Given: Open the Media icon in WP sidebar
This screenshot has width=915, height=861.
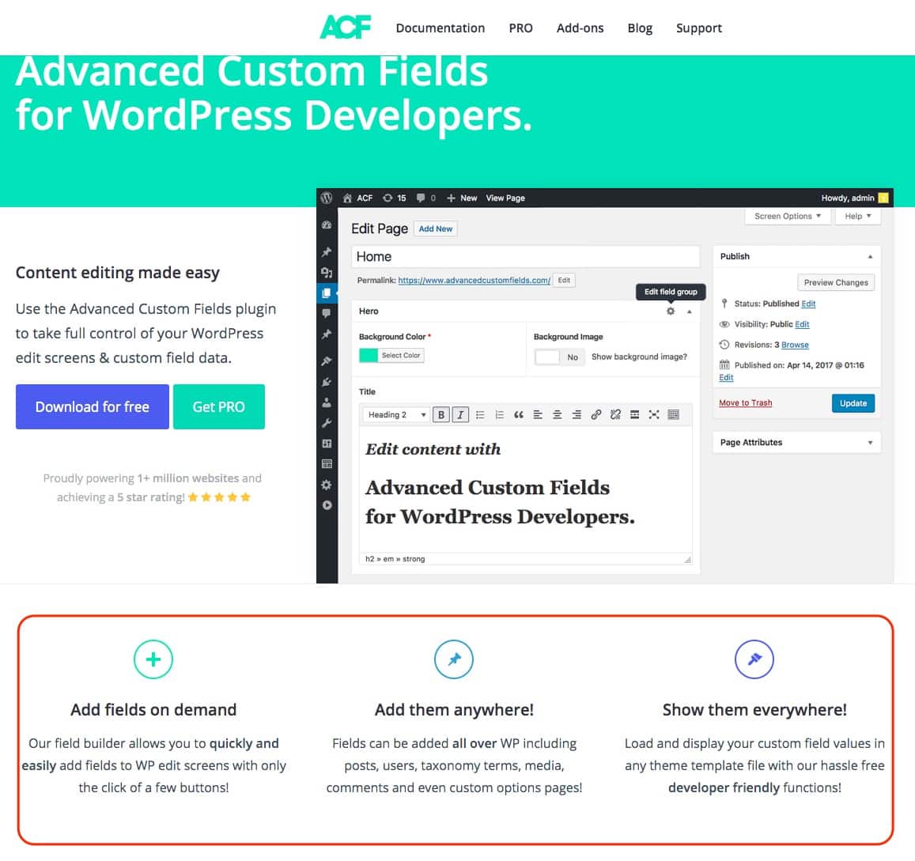Looking at the screenshot, I should (x=327, y=273).
